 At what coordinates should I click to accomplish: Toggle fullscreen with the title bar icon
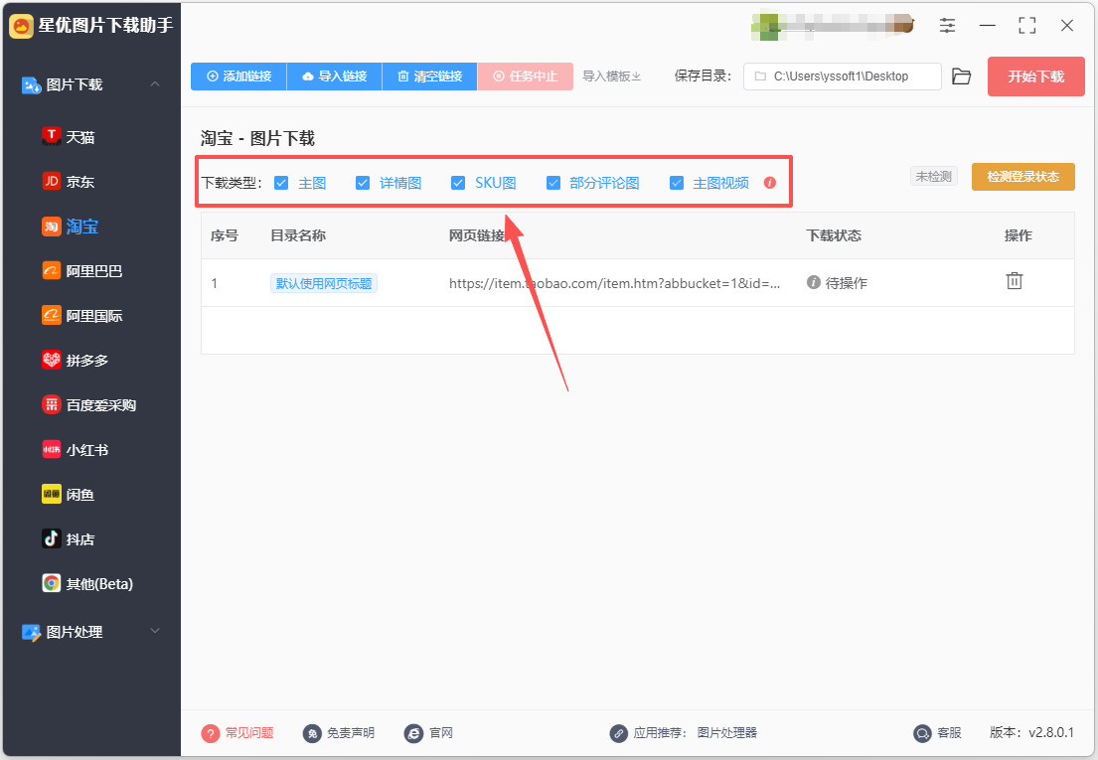click(x=1026, y=26)
